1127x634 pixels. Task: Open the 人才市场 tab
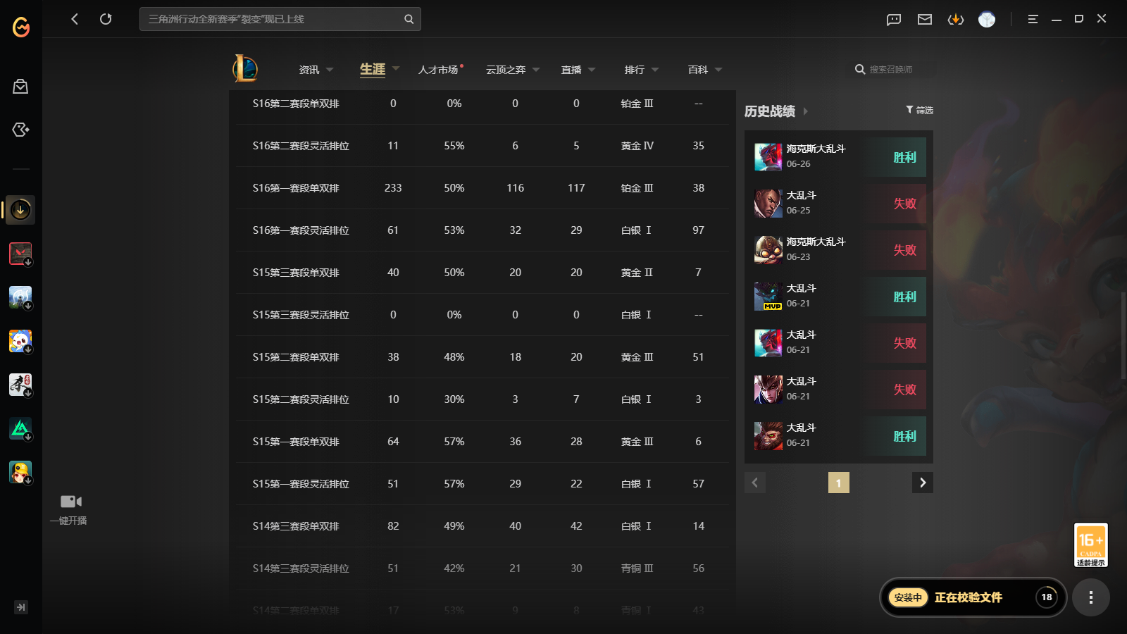(438, 70)
